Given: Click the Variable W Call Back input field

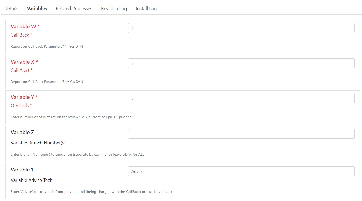Looking at the screenshot, I should [x=241, y=28].
